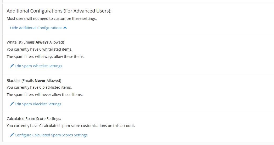
Task: Click the Additional Configurations (For Advanced Users) heading
Action: (x=59, y=11)
